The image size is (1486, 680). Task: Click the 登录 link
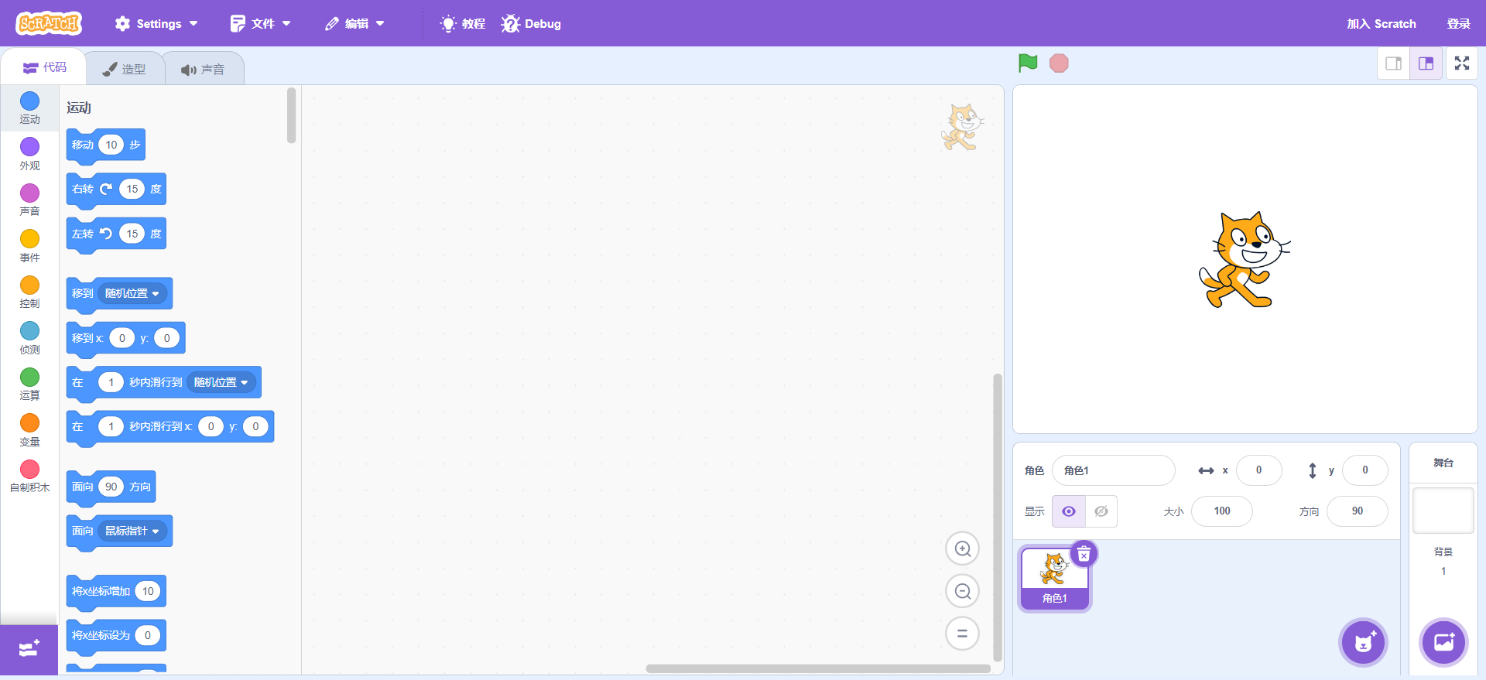(x=1458, y=24)
